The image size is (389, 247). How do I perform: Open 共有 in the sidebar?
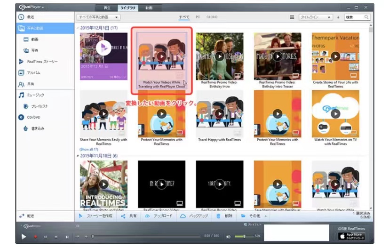(x=45, y=84)
